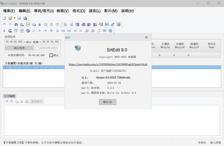This screenshot has height=146, width=224.
Task: Click the 顯示 start time field
Action: click(x=14, y=42)
